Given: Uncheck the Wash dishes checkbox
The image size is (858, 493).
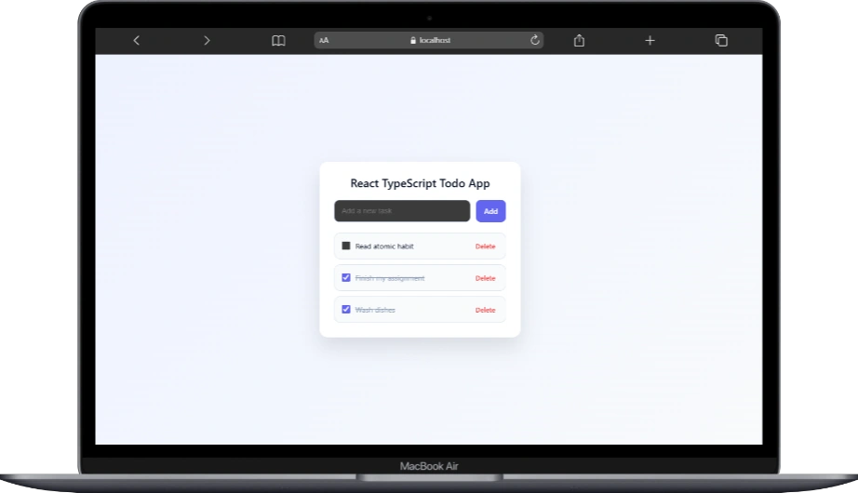Looking at the screenshot, I should [346, 309].
